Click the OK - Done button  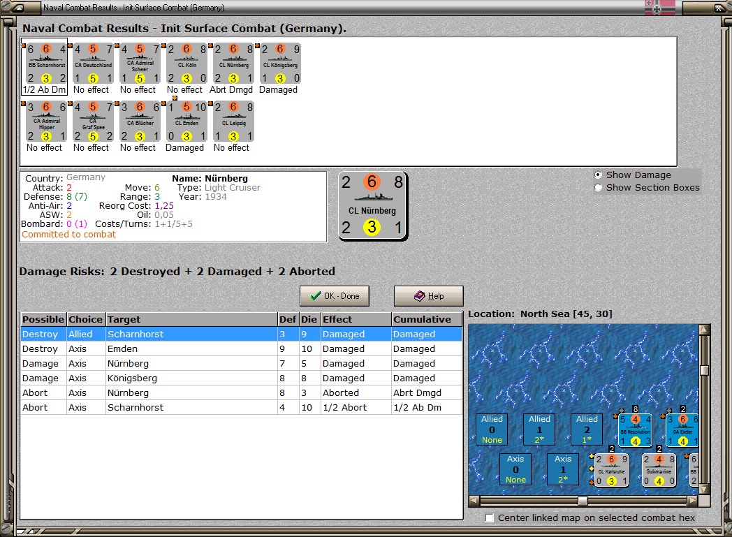click(335, 296)
